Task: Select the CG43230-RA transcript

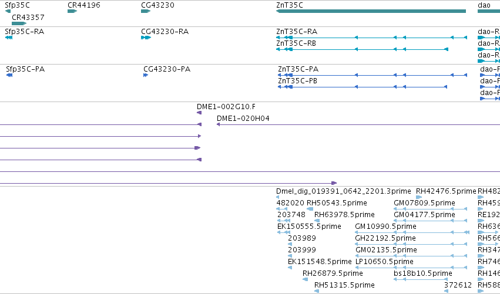Action: 146,38
